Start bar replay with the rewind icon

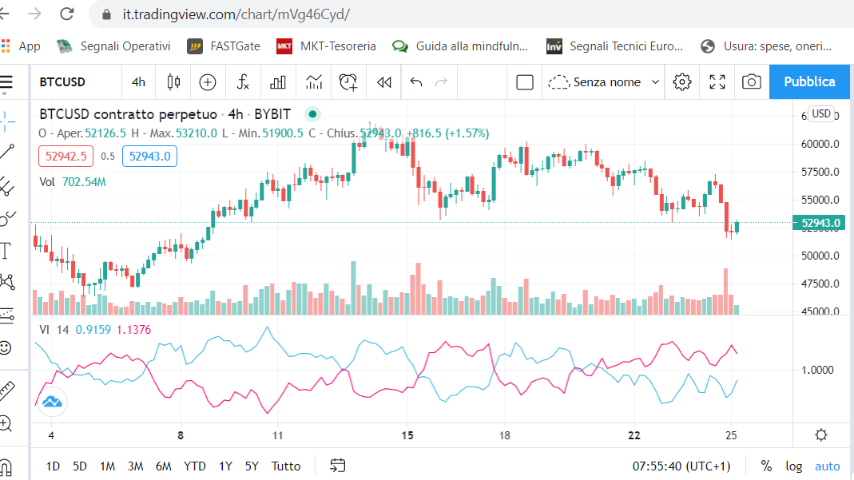(384, 82)
